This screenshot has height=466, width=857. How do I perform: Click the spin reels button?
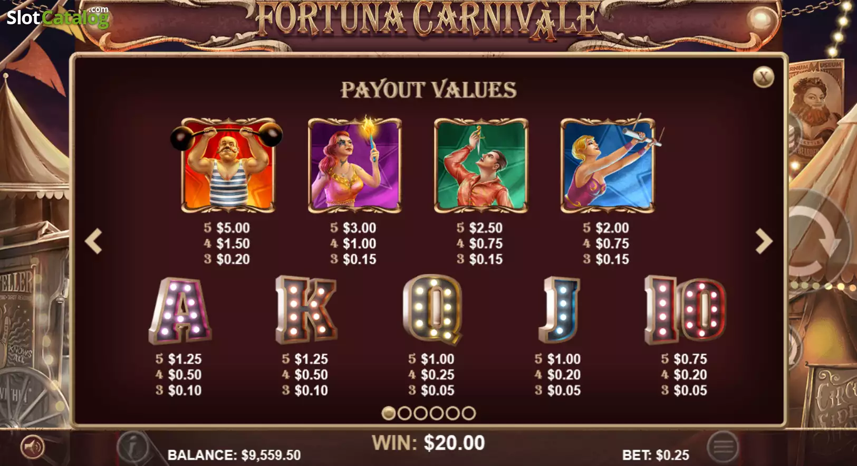point(818,241)
